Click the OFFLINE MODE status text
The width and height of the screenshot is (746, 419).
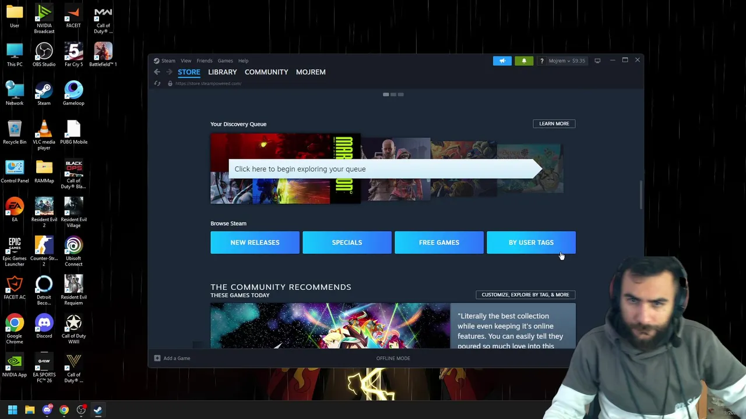393,358
